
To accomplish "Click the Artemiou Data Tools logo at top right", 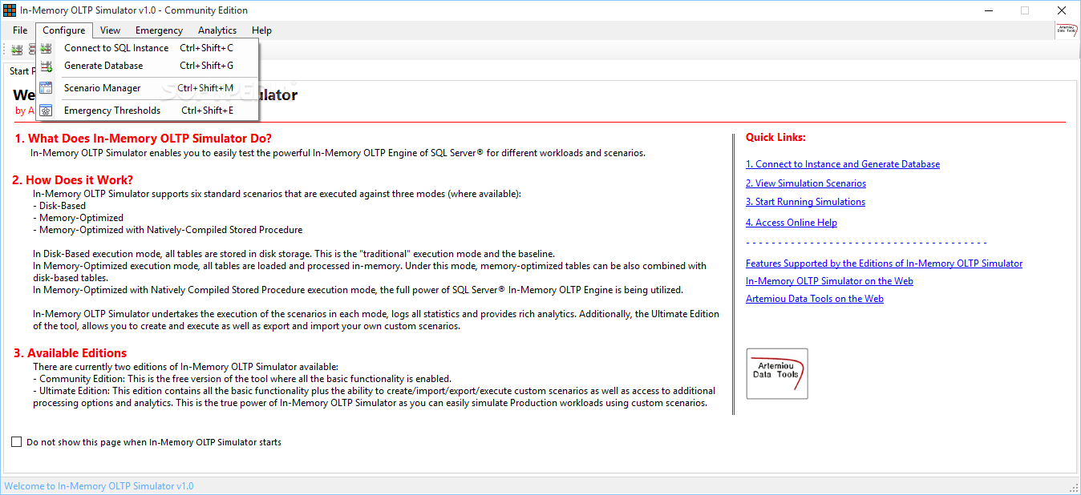I will pos(1067,30).
